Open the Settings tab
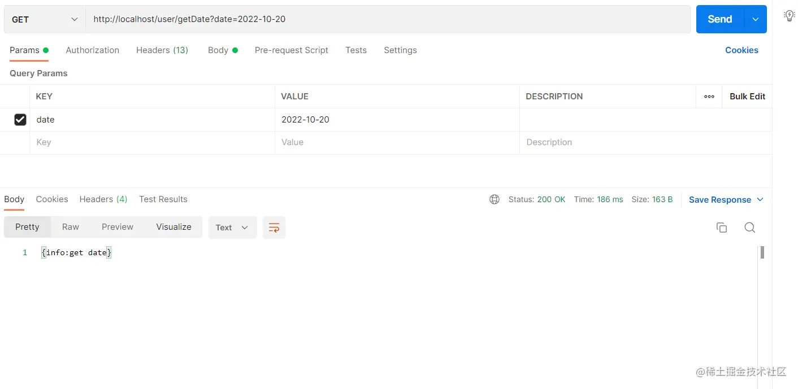Viewport: 798px width, 389px height. [x=400, y=50]
